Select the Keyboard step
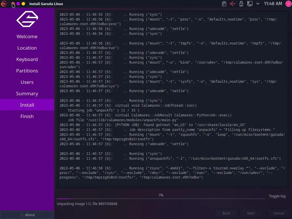 27,59
